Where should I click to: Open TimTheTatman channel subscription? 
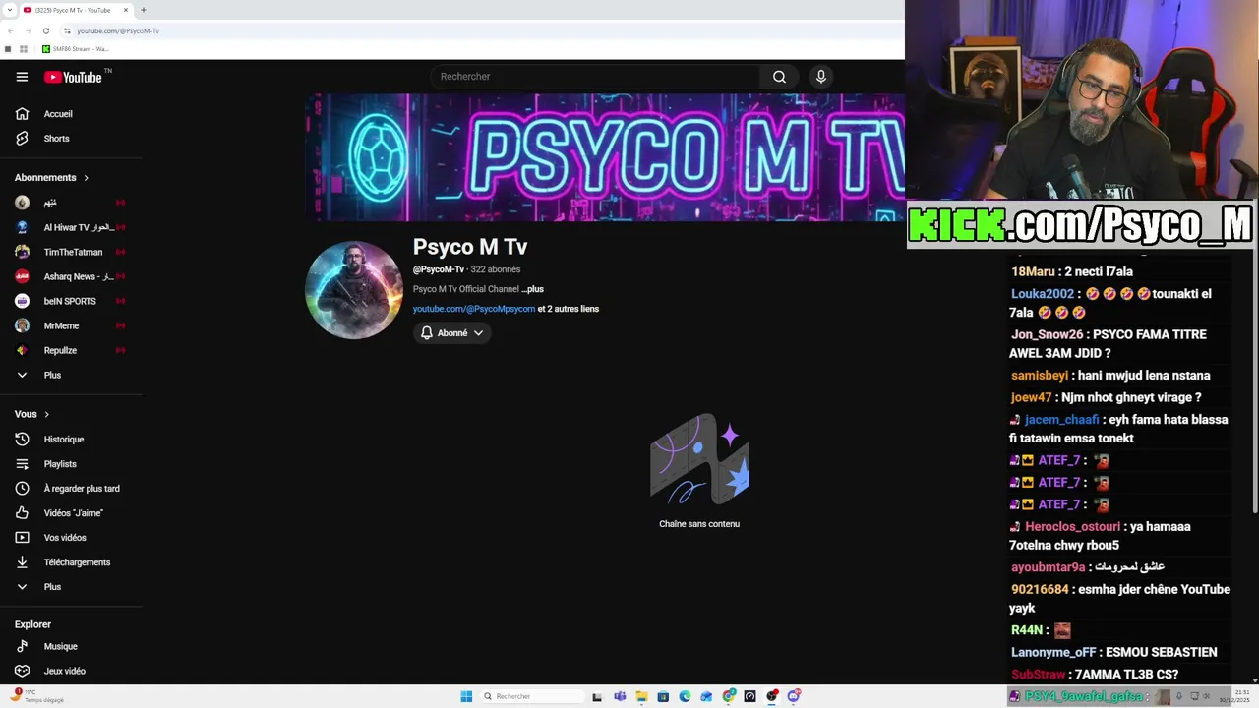71,252
